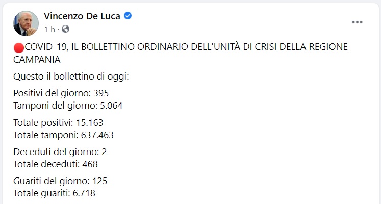Click the "Tamponi del giorno: 5.064" line
Viewport: 381px width, 204px height.
point(68,106)
